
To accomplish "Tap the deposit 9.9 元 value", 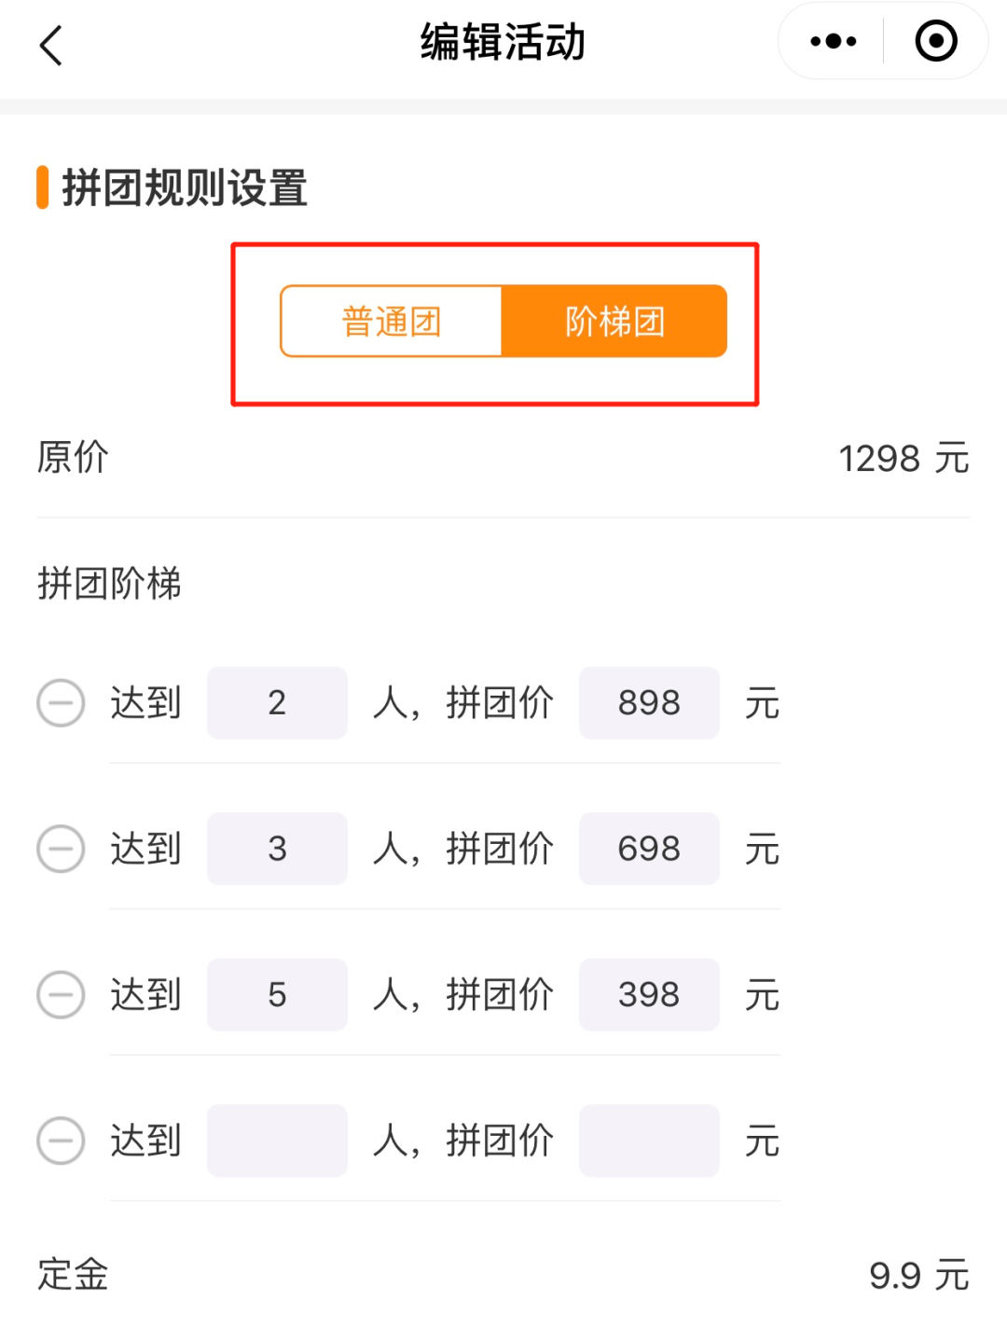I will point(918,1275).
